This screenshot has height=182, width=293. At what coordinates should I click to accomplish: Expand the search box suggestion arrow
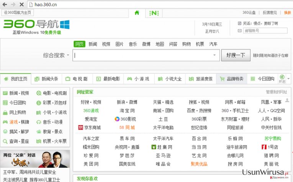(214, 55)
